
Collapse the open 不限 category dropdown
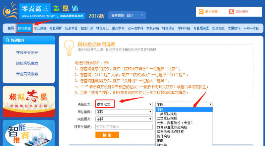[x=184, y=105]
